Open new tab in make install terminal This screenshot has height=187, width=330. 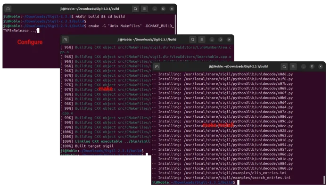[x=157, y=66]
